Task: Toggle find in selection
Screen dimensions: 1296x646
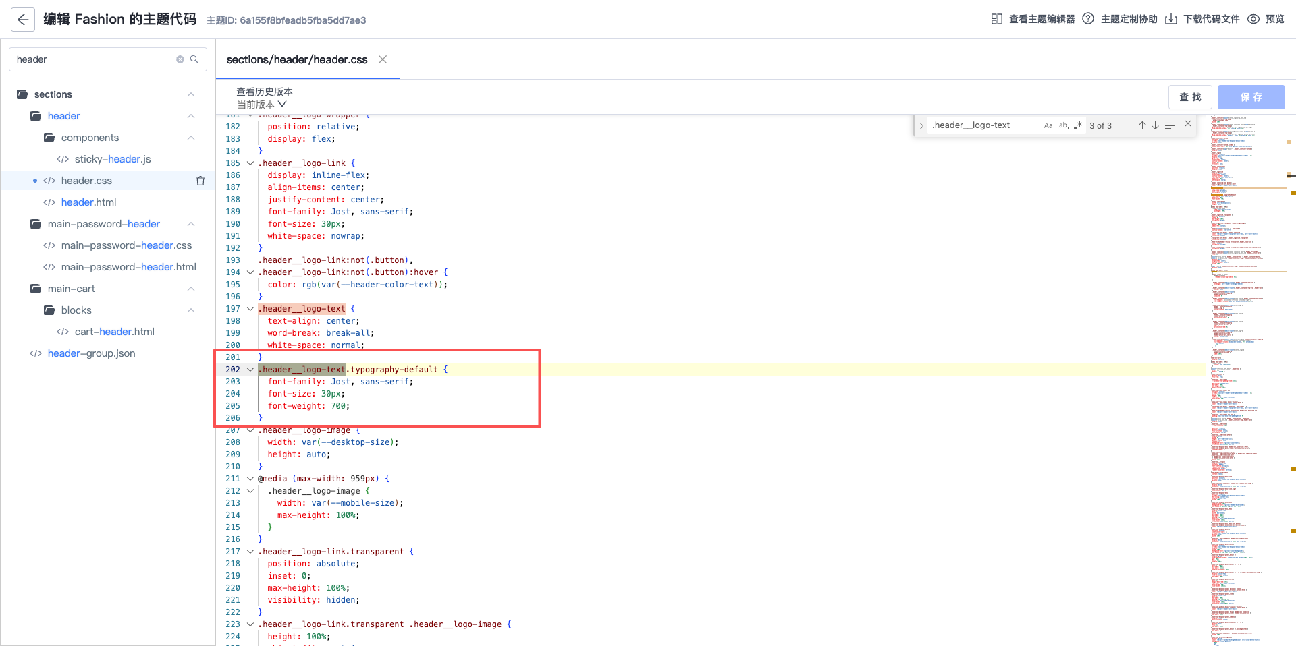Action: pyautogui.click(x=1170, y=125)
